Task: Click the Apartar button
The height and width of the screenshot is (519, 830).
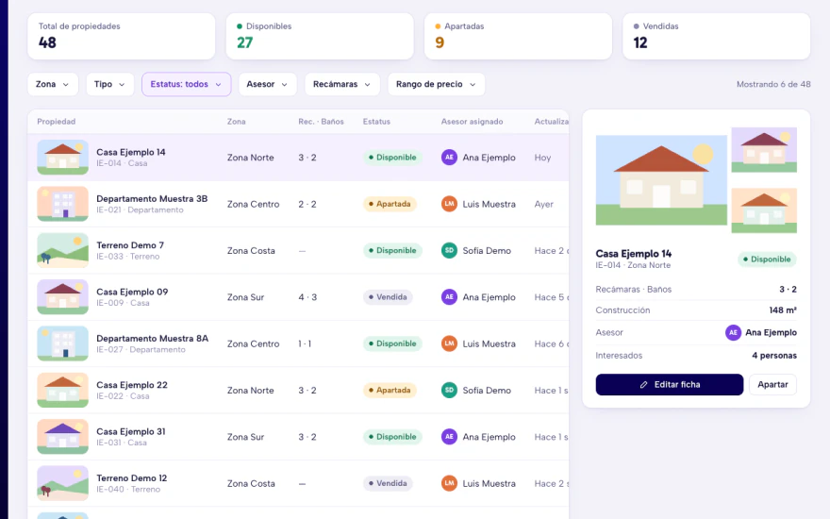Action: pyautogui.click(x=772, y=384)
